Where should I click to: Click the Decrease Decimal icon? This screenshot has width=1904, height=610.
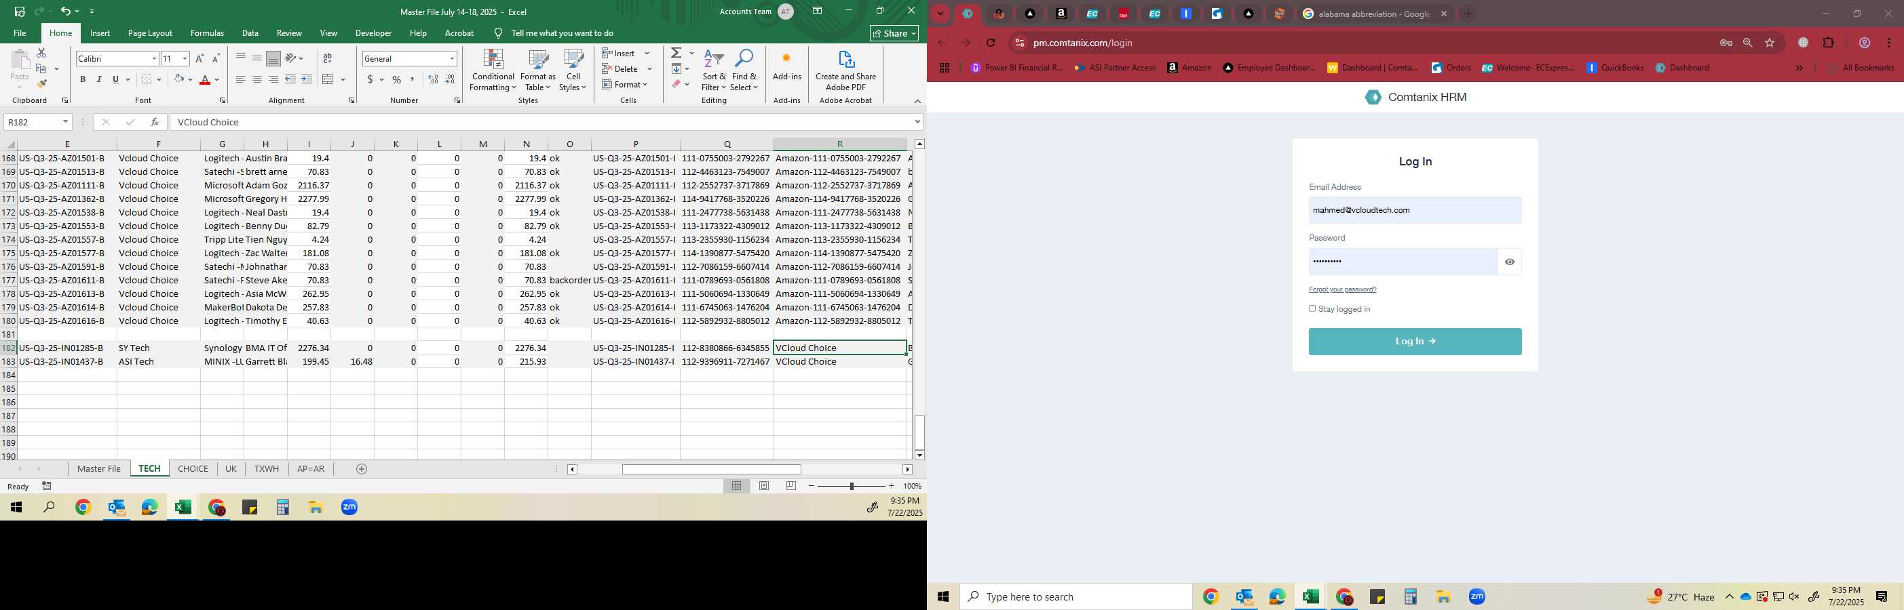coord(450,79)
